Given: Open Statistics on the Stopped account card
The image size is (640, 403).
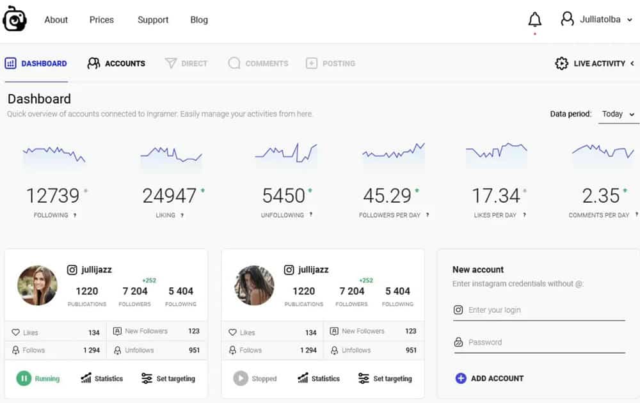Looking at the screenshot, I should click(319, 378).
